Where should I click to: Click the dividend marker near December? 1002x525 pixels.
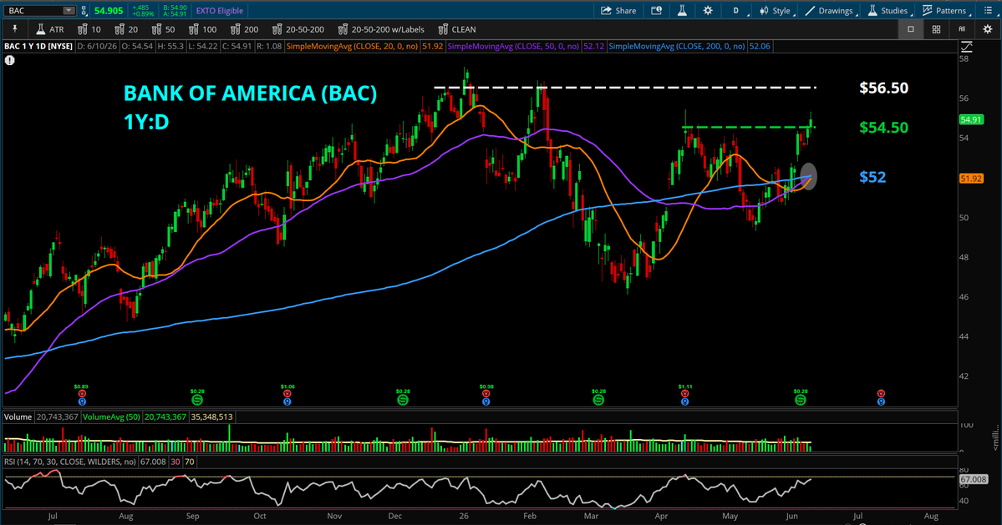(403, 399)
